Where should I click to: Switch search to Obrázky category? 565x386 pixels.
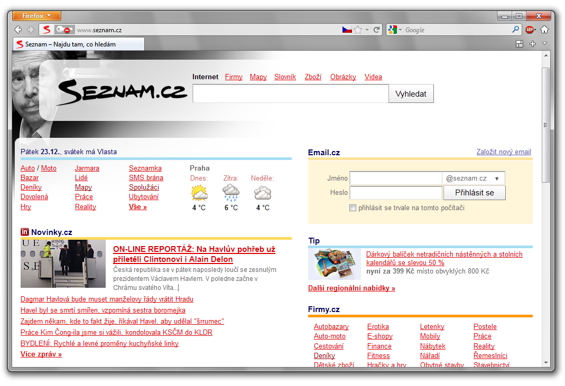coord(343,77)
